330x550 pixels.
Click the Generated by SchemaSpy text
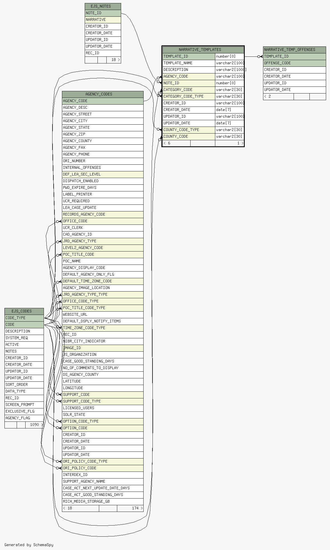pyautogui.click(x=29, y=545)
